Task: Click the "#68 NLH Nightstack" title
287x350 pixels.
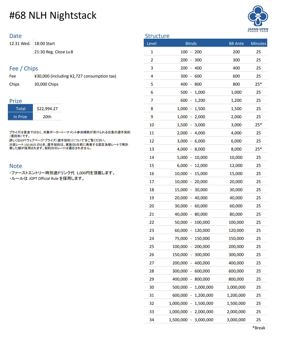Action: pyautogui.click(x=53, y=15)
